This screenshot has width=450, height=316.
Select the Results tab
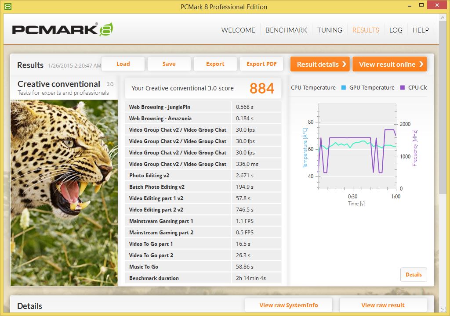(366, 30)
